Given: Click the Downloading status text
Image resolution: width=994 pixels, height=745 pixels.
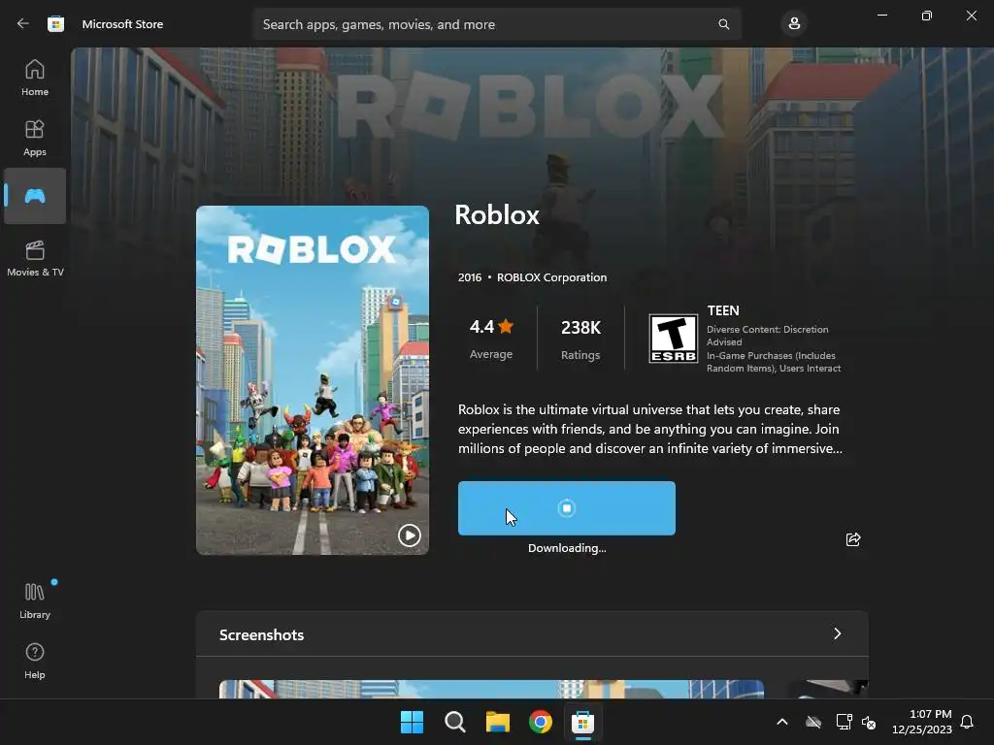Looking at the screenshot, I should [x=567, y=548].
